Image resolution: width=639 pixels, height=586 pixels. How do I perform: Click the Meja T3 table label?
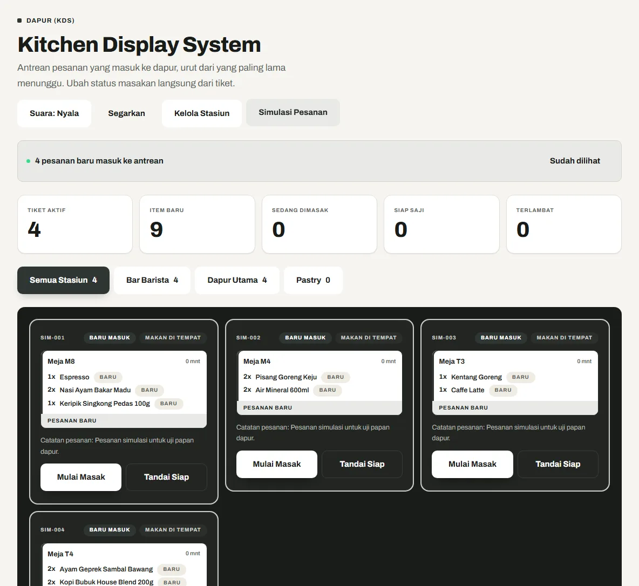tap(452, 362)
